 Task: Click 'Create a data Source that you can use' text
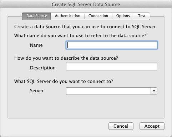(85, 27)
